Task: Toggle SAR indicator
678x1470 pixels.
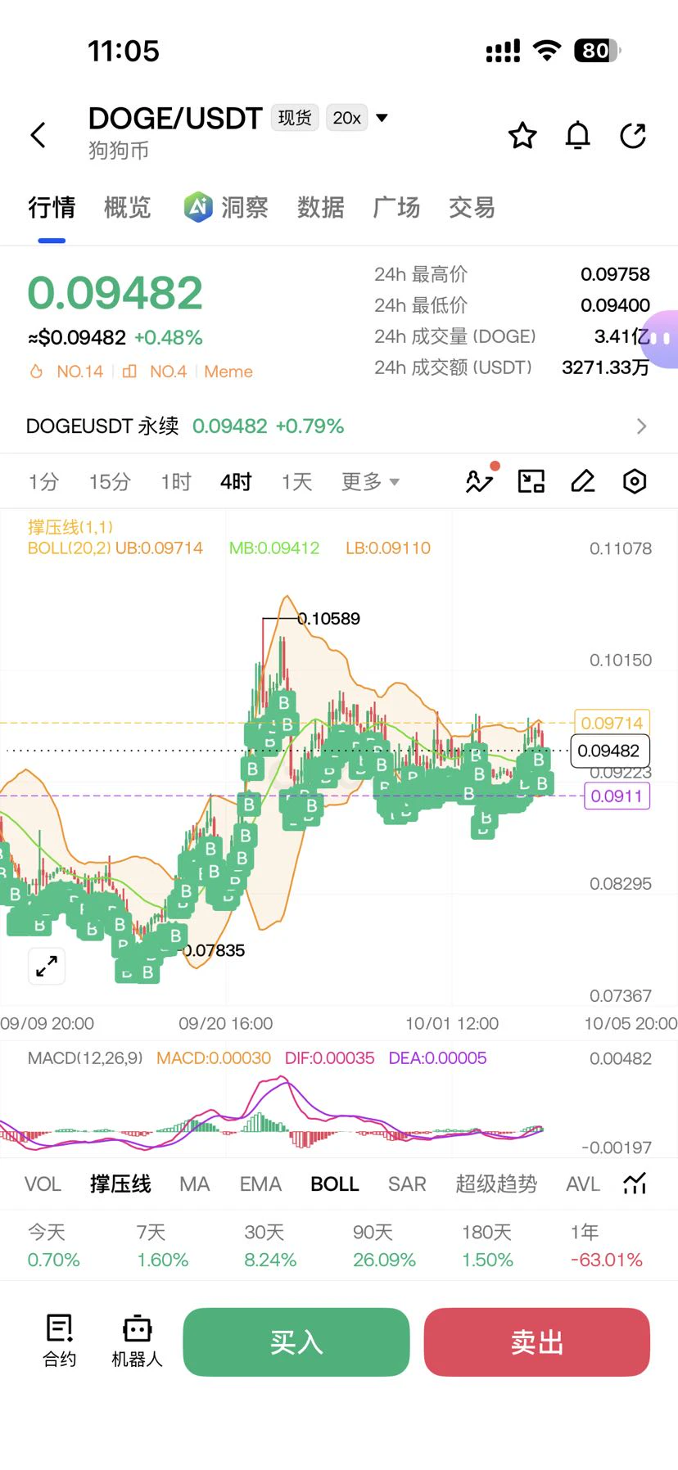Action: point(407,1184)
